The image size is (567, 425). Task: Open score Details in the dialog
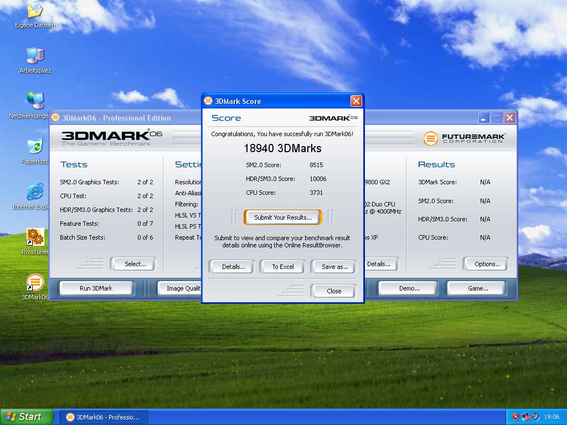coord(233,267)
